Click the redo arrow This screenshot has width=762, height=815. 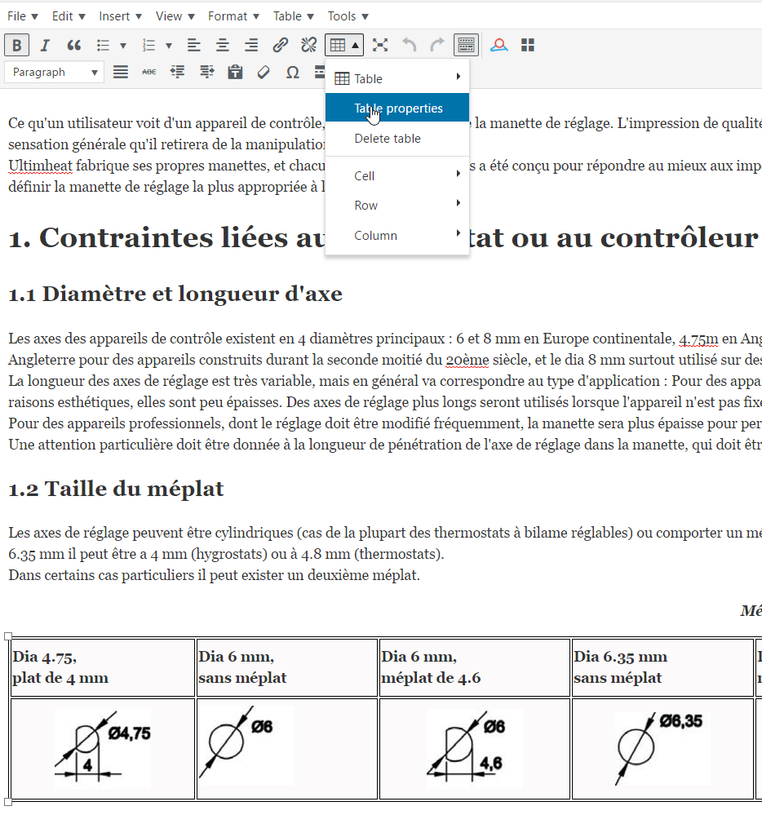pyautogui.click(x=437, y=45)
